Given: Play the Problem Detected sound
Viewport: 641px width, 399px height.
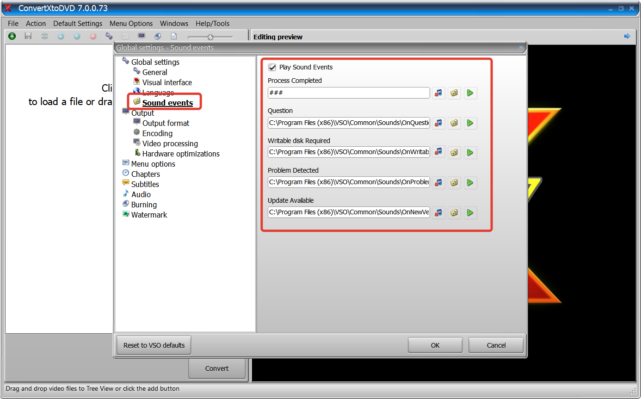Looking at the screenshot, I should tap(470, 182).
